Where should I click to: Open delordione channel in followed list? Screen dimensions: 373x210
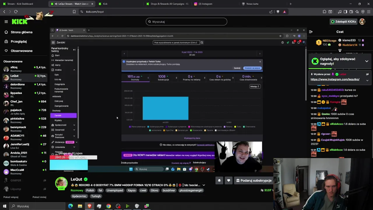click(25, 86)
